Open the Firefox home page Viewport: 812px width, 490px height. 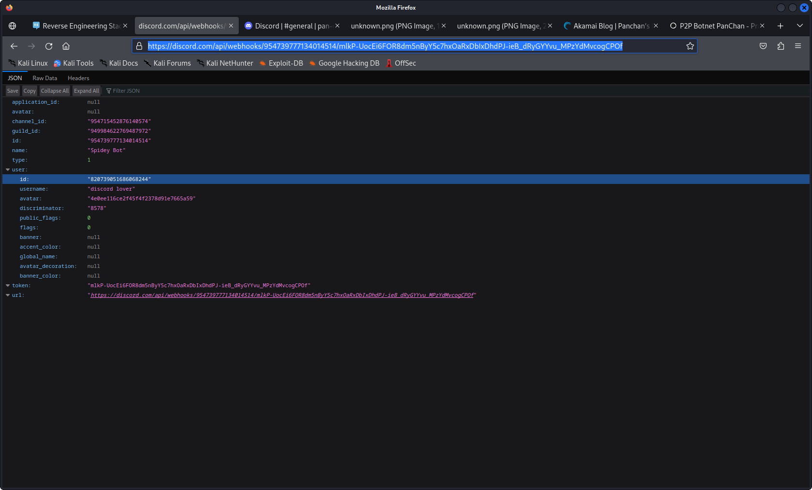point(66,46)
